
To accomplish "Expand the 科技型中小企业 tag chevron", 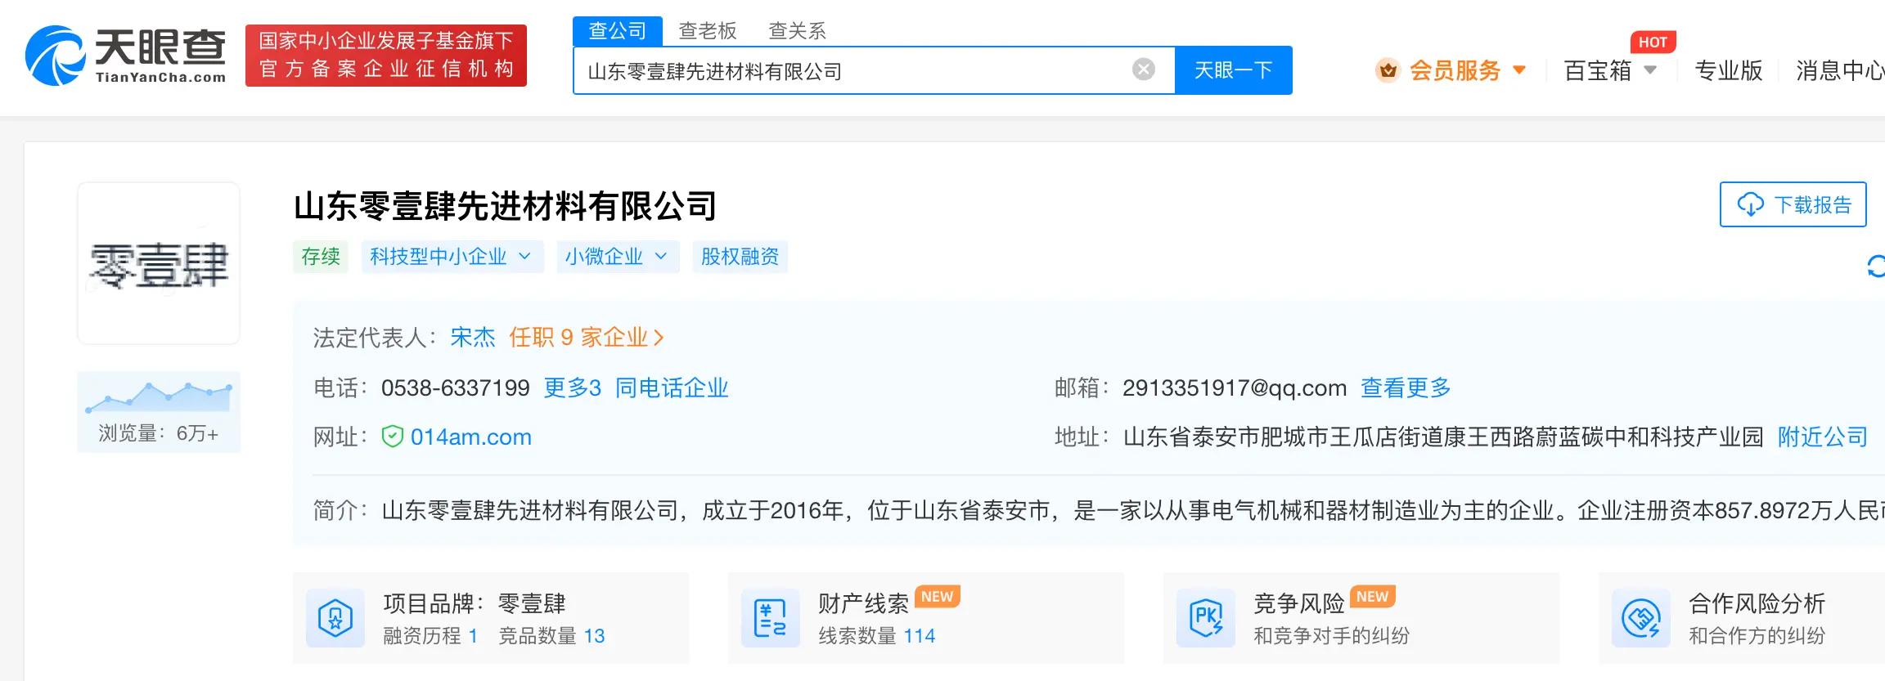I will click(x=525, y=257).
